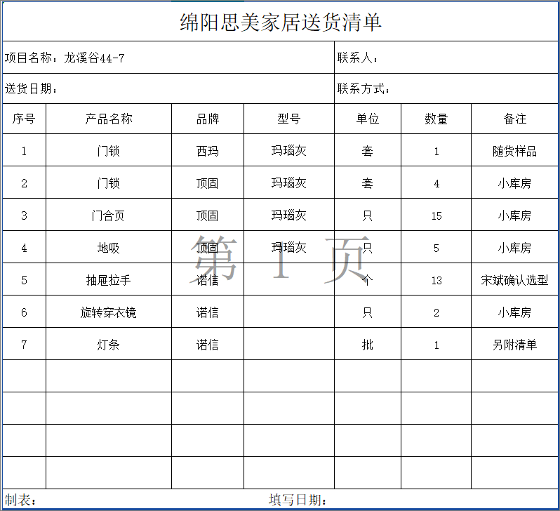Select the 灯条 product cell
The height and width of the screenshot is (511, 560).
(109, 344)
